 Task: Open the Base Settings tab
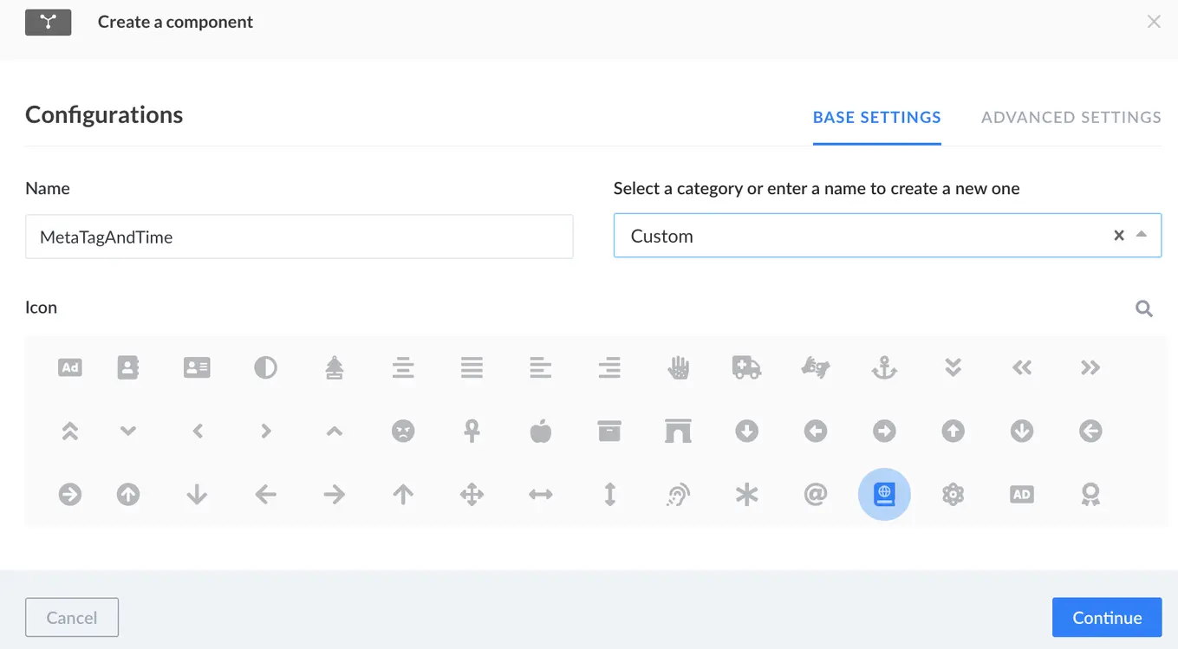pos(876,117)
